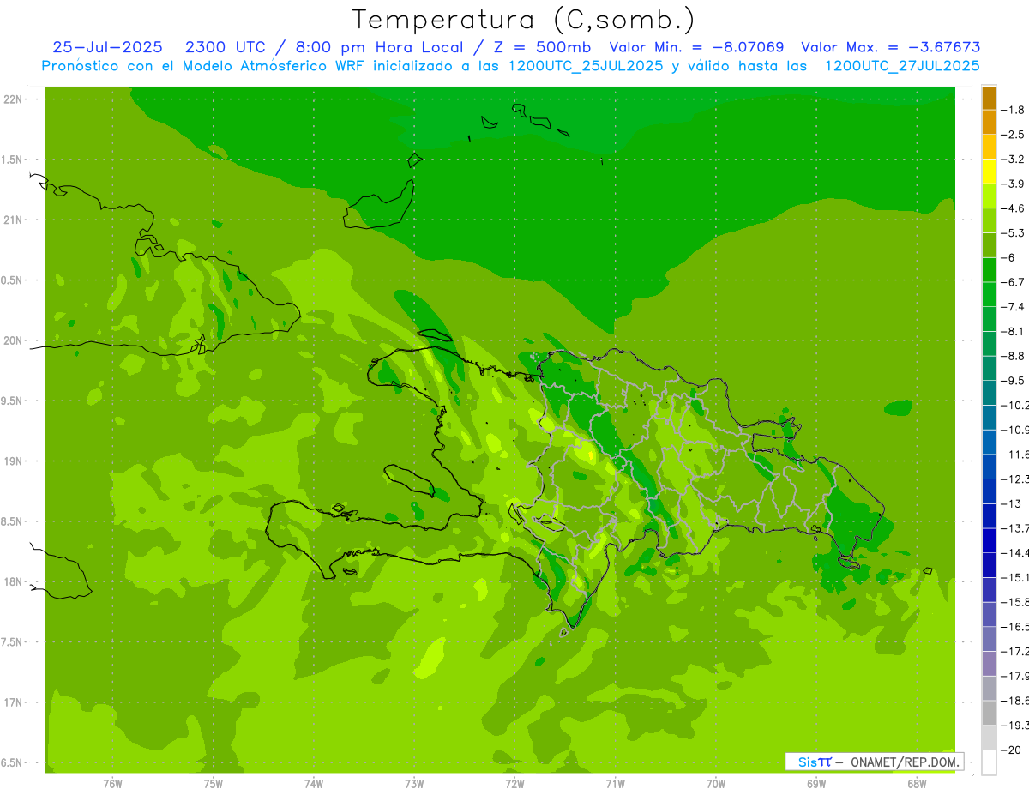Click the '-4.6' color scale value

(1013, 208)
